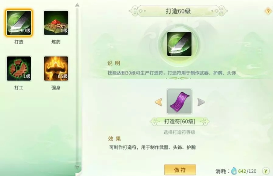Click the 做符 button
273x176 pixels.
[x=180, y=170]
